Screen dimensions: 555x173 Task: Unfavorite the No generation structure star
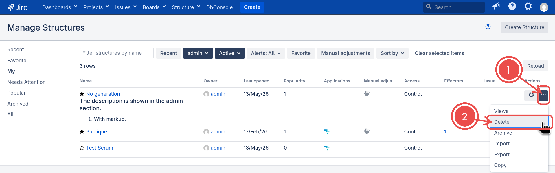(82, 94)
